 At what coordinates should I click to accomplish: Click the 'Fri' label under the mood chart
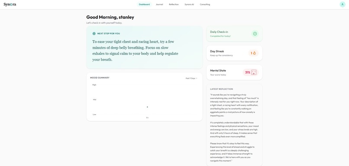click(x=147, y=118)
